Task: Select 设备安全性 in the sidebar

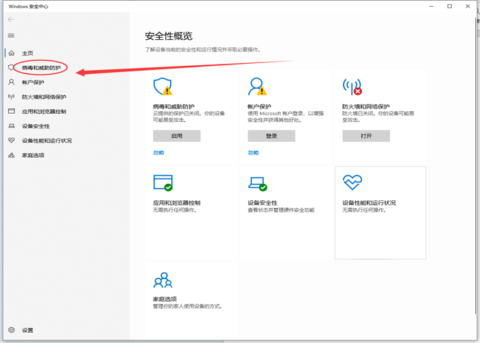Action: (x=36, y=126)
